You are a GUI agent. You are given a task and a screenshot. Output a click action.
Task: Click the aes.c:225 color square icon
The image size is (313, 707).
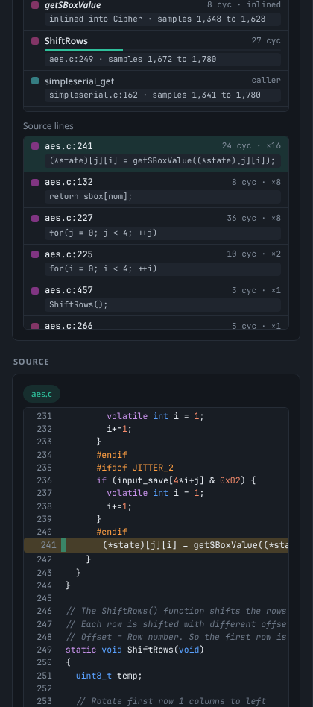point(35,254)
